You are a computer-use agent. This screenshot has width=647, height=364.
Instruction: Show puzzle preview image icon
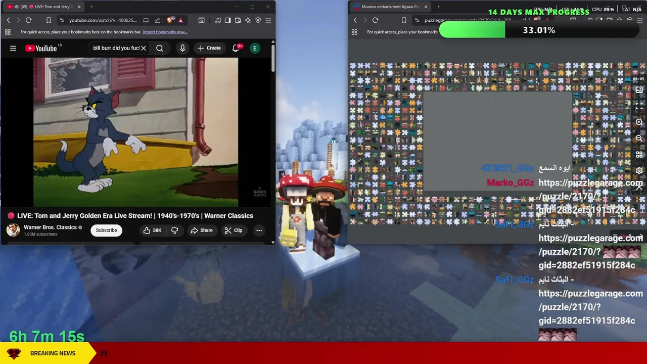[639, 90]
